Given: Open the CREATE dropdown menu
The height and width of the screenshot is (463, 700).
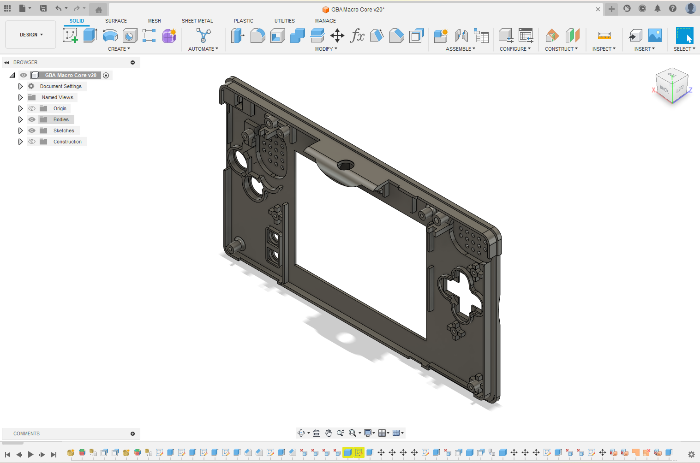Looking at the screenshot, I should (119, 49).
